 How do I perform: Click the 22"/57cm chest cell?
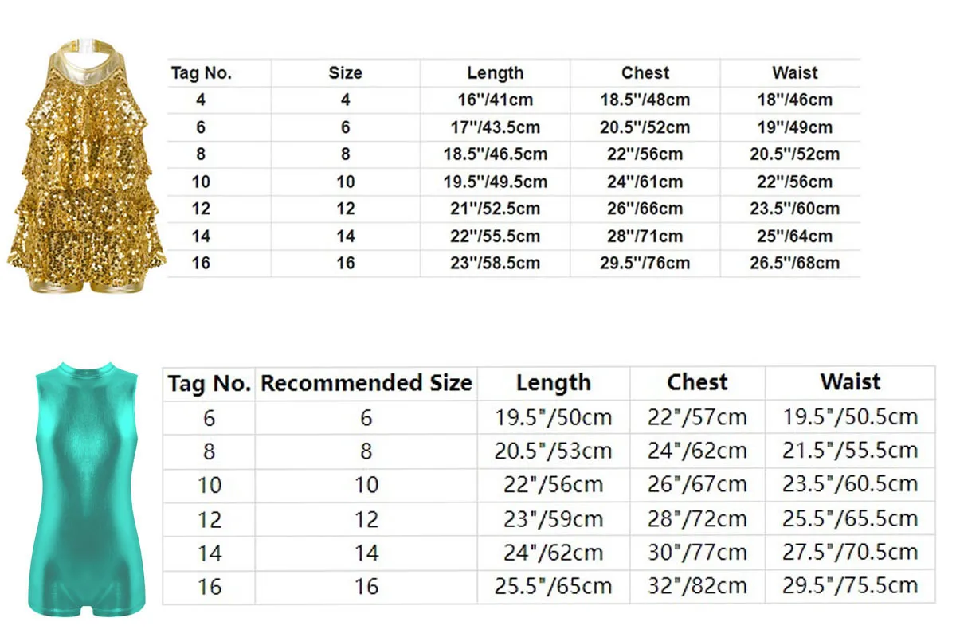pyautogui.click(x=697, y=416)
